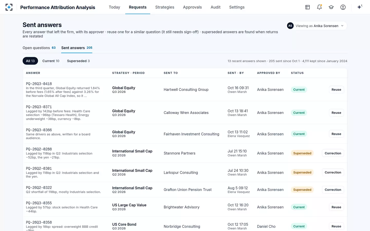Select the Sent answers 205 tab
This screenshot has height=231, width=370.
pyautogui.click(x=77, y=48)
